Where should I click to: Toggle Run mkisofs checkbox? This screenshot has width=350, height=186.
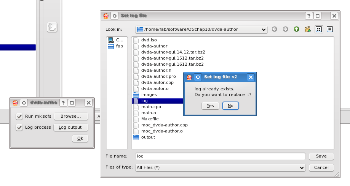(19, 116)
